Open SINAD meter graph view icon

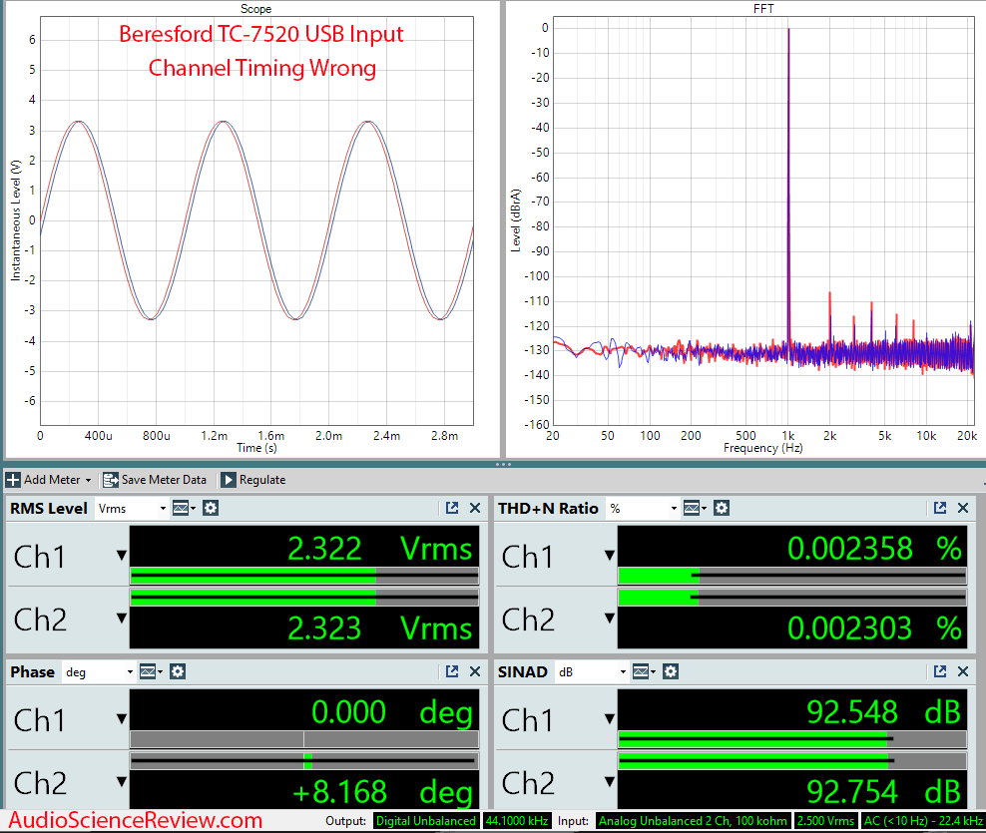pos(644,672)
